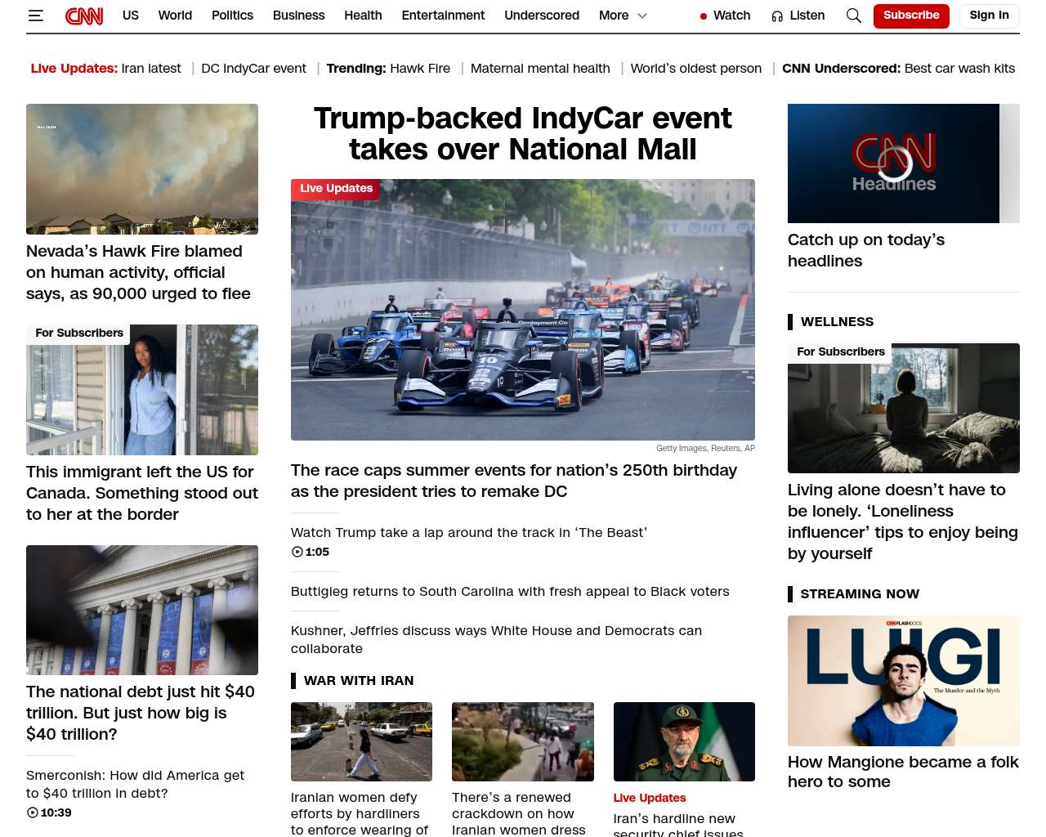The width and height of the screenshot is (1046, 837).
Task: Open the Iranian security chief photo
Action: 684,741
